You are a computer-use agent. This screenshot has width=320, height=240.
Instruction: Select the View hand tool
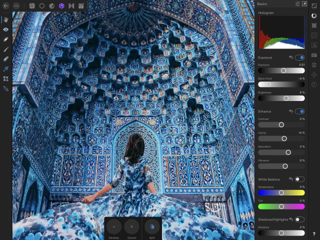click(6, 20)
